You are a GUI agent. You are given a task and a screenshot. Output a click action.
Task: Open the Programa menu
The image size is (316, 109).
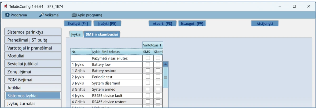[16, 15]
